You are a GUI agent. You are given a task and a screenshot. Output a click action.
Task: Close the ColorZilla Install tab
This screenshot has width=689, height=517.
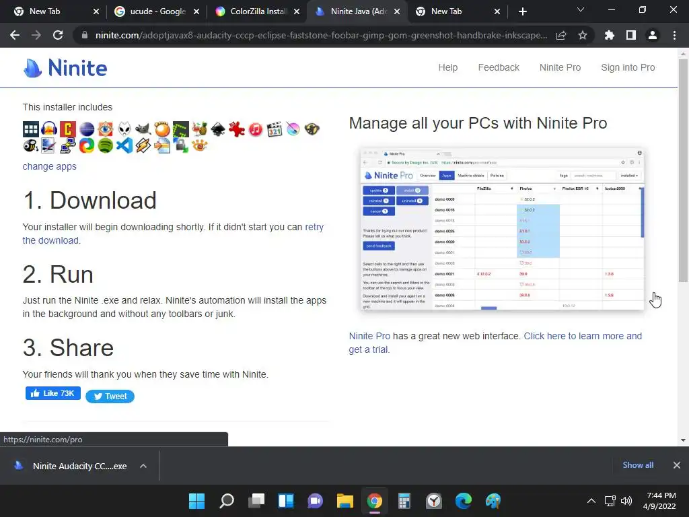click(297, 11)
